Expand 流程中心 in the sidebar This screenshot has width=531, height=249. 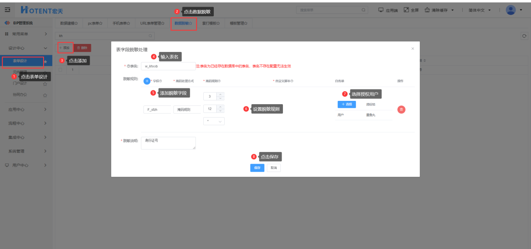pyautogui.click(x=26, y=123)
